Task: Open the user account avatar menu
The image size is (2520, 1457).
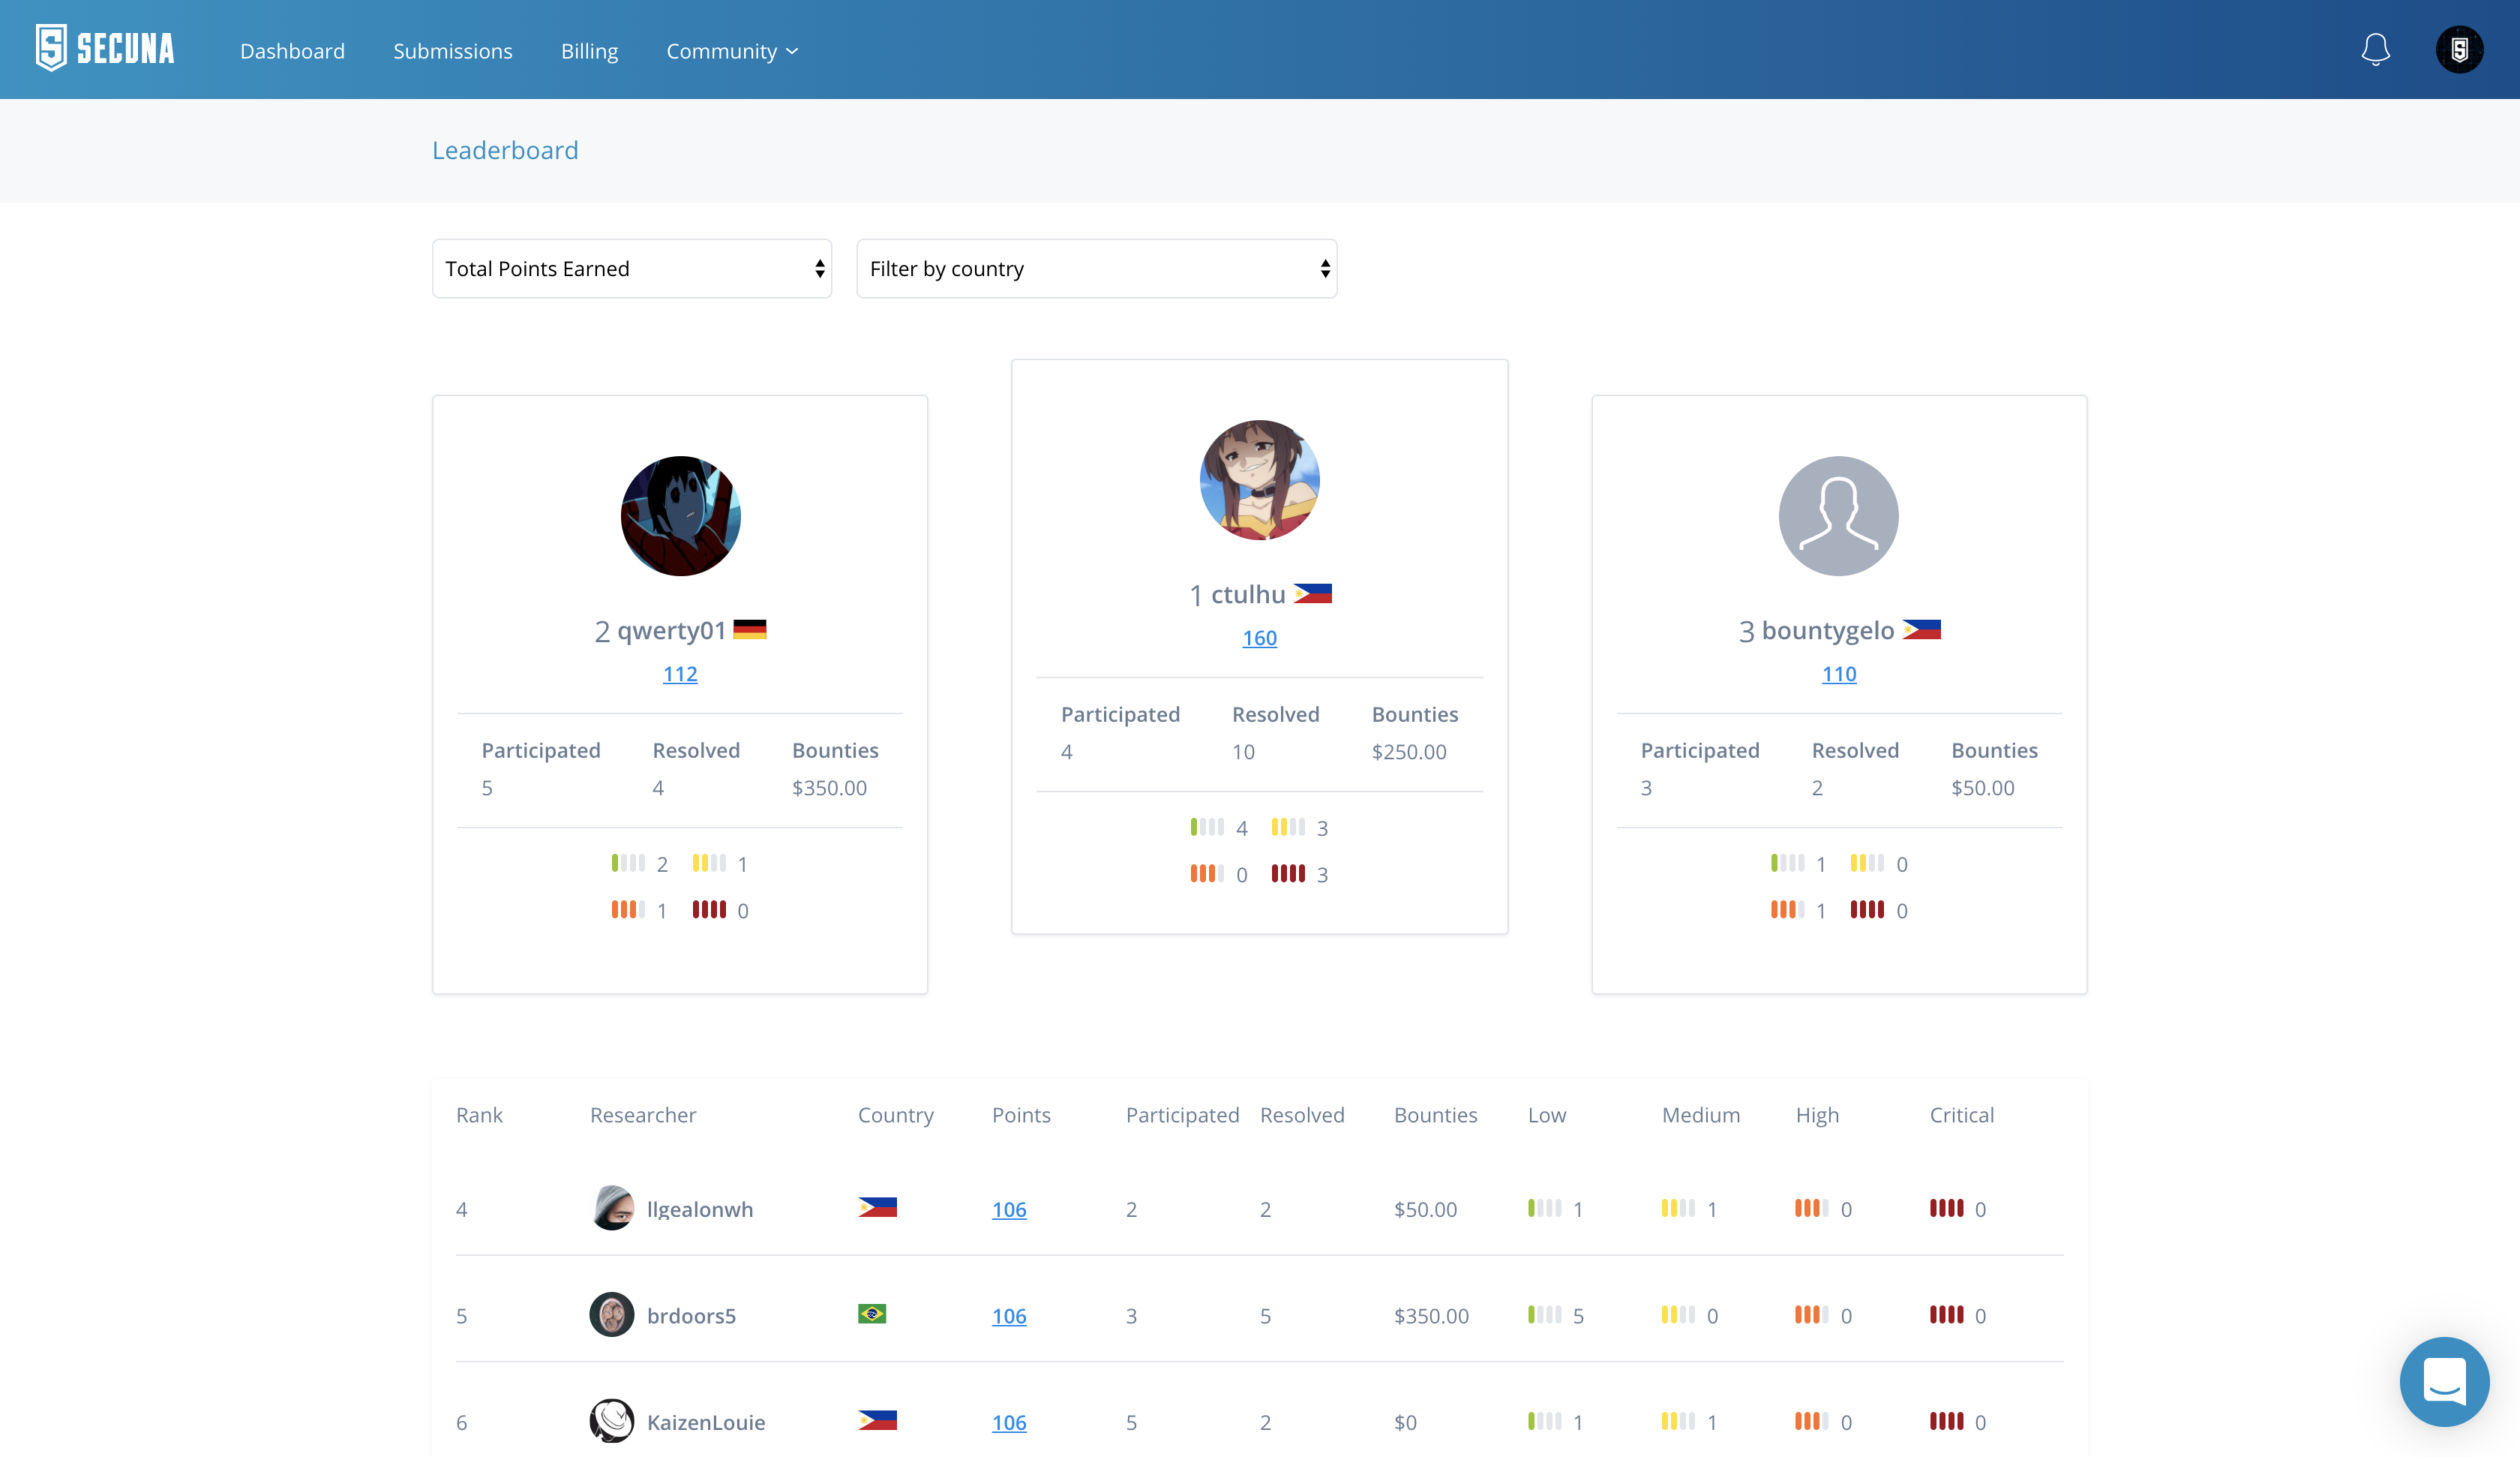Action: coord(2459,49)
